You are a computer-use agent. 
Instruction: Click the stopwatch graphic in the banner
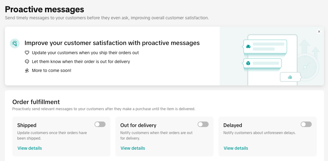click(x=305, y=67)
